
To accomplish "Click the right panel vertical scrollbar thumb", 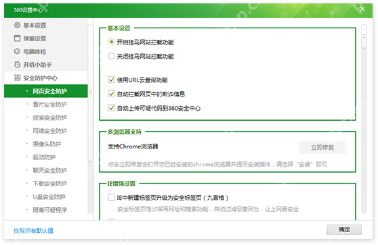I will 364,36.
